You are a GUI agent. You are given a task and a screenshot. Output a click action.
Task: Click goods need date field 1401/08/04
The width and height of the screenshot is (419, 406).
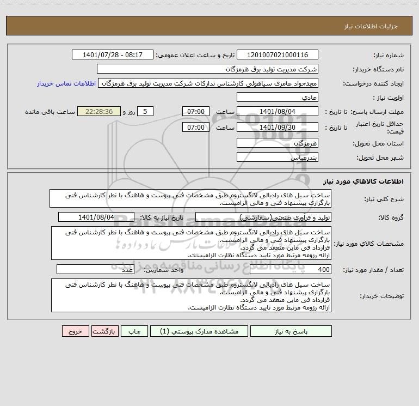click(x=96, y=217)
